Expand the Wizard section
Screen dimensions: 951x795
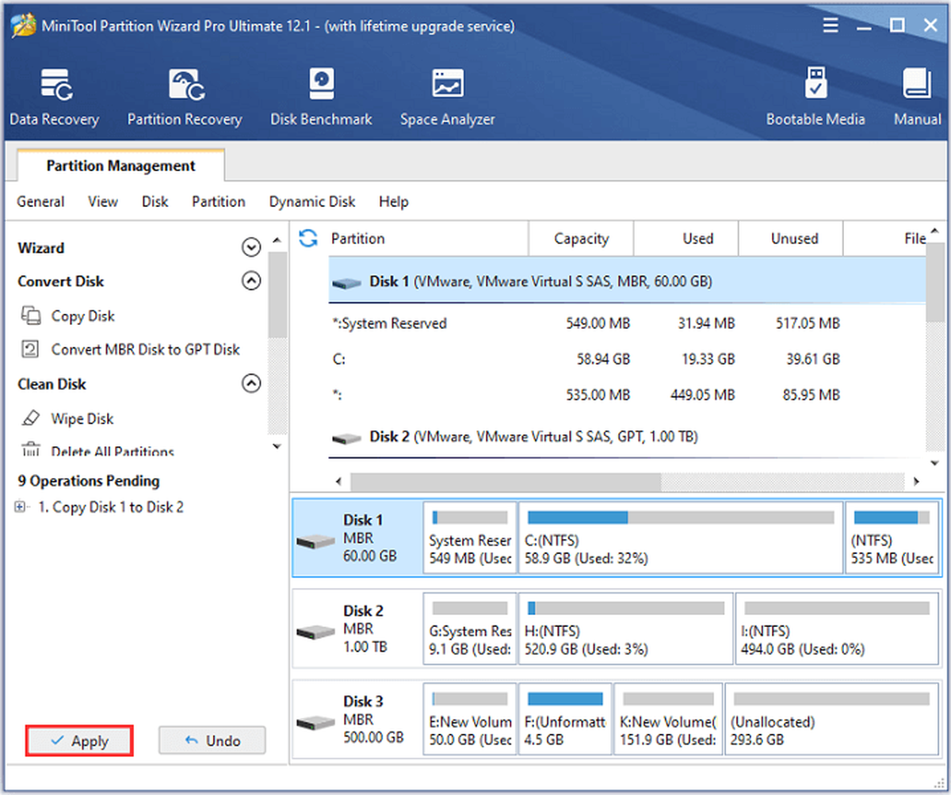click(x=251, y=248)
